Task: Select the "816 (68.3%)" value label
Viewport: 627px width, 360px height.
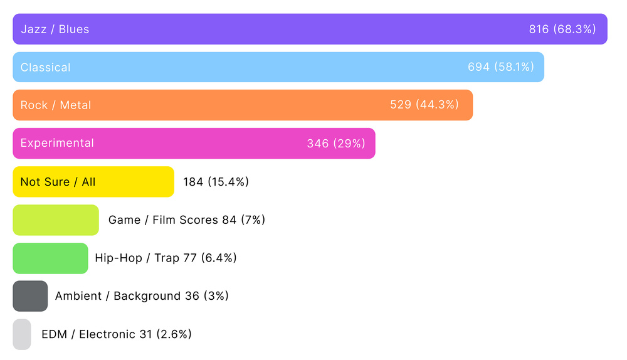Action: tap(562, 29)
